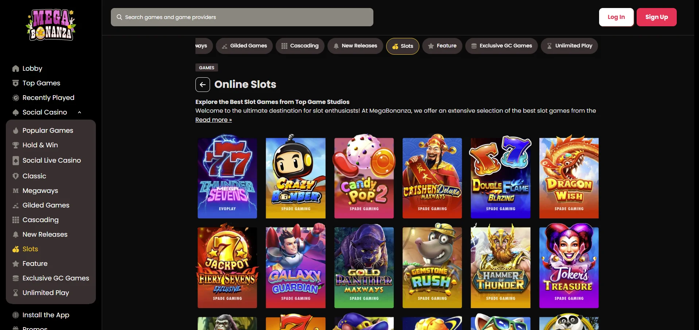
Task: Click the New Releases bell sidebar icon
Action: coord(15,234)
